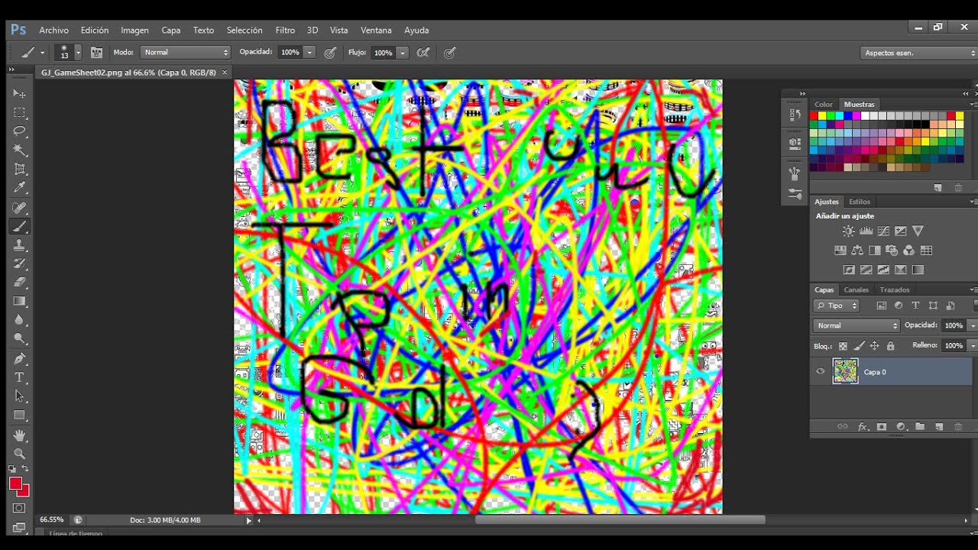Select the Lasso tool
This screenshot has height=550, width=978.
pos(20,131)
